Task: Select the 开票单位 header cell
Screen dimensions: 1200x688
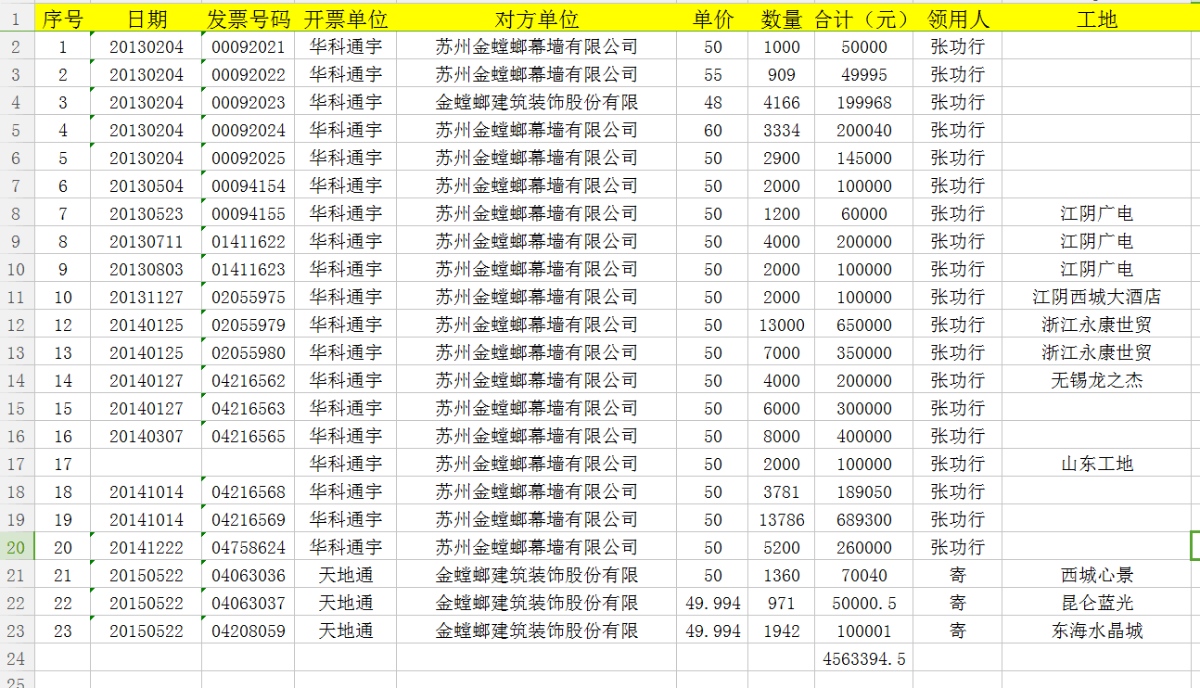Action: point(346,19)
